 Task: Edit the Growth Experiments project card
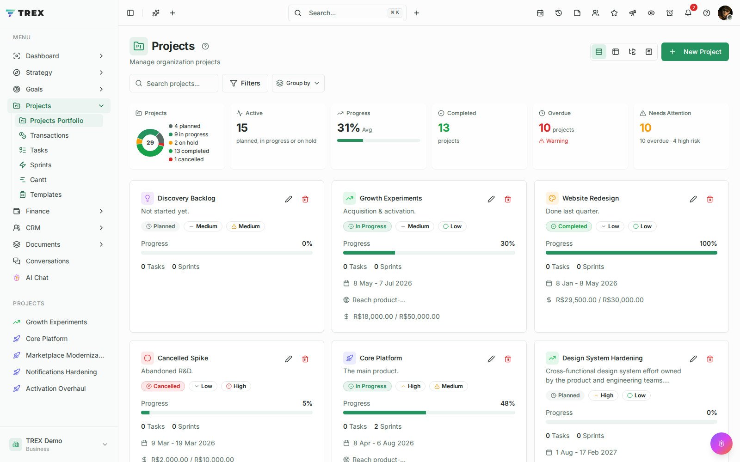click(491, 199)
